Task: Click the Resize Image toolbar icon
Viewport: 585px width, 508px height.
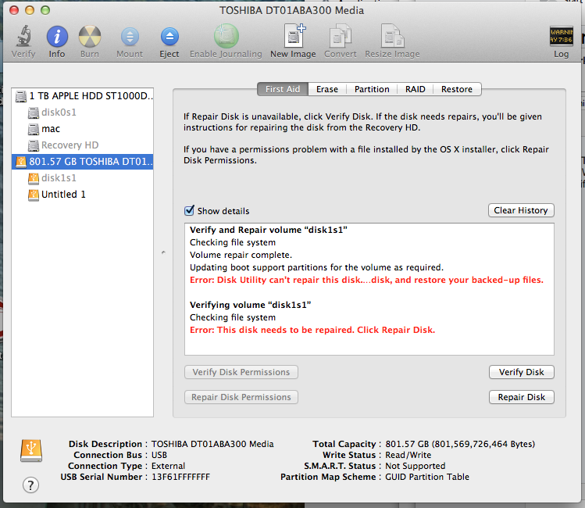Action: pos(392,36)
